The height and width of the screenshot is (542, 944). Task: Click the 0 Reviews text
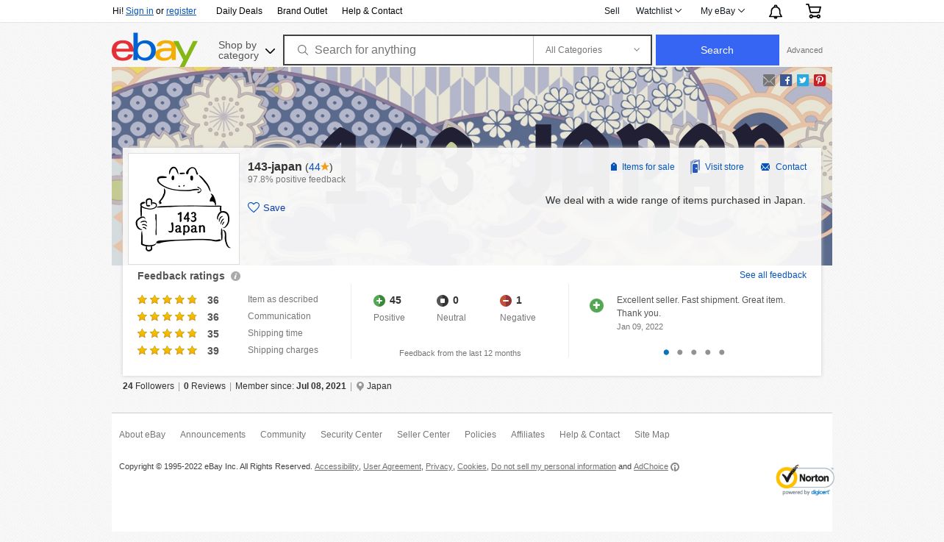(x=204, y=386)
